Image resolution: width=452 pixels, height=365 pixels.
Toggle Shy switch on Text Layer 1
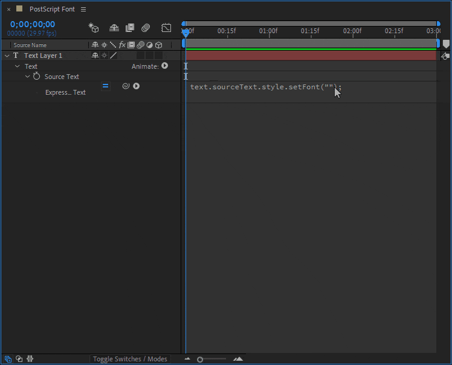coord(95,56)
